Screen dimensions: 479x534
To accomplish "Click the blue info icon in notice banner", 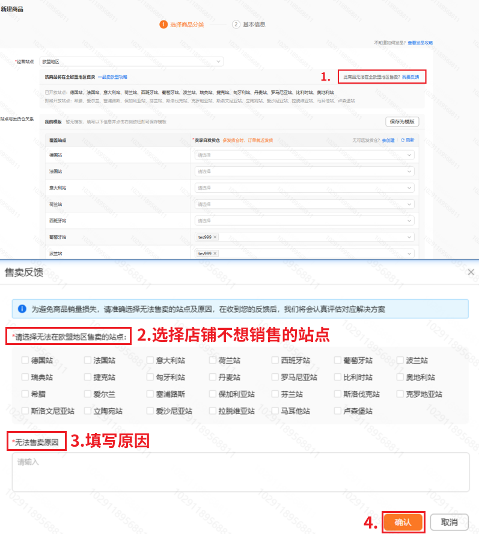I will click(x=22, y=309).
